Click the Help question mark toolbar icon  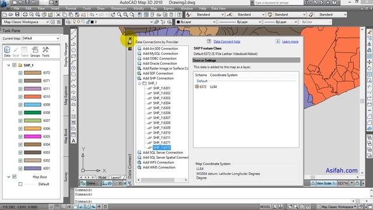[180, 15]
